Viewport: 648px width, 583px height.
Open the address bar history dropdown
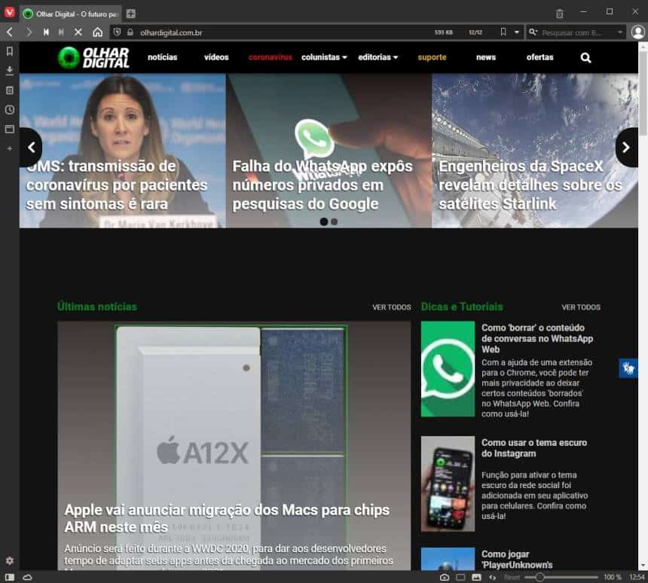[517, 32]
